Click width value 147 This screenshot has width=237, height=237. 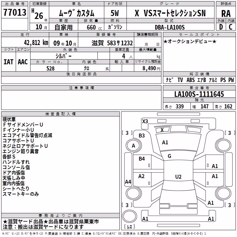204,106
